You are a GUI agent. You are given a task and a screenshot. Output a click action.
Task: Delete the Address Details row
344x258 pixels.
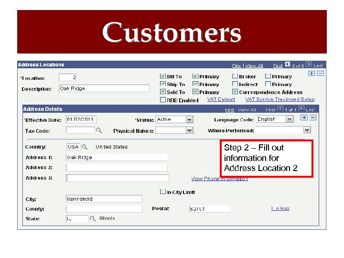tap(313, 118)
